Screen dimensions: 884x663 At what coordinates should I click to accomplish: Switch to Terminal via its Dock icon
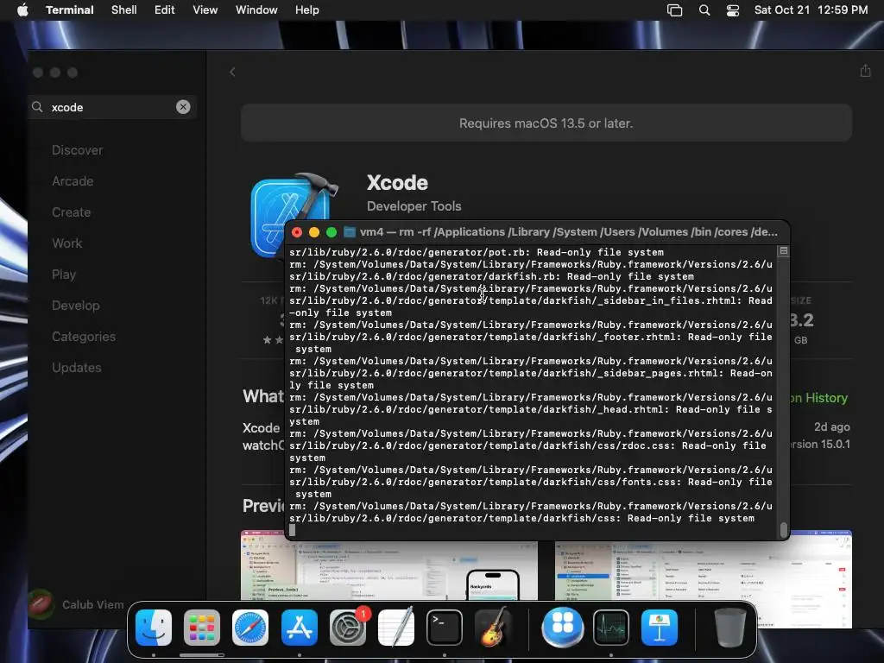(x=445, y=628)
